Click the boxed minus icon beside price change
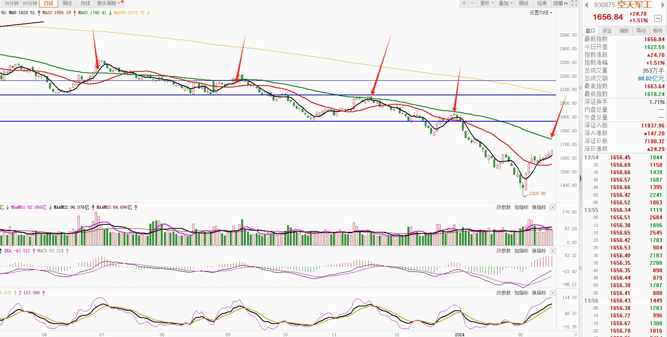 click(658, 18)
